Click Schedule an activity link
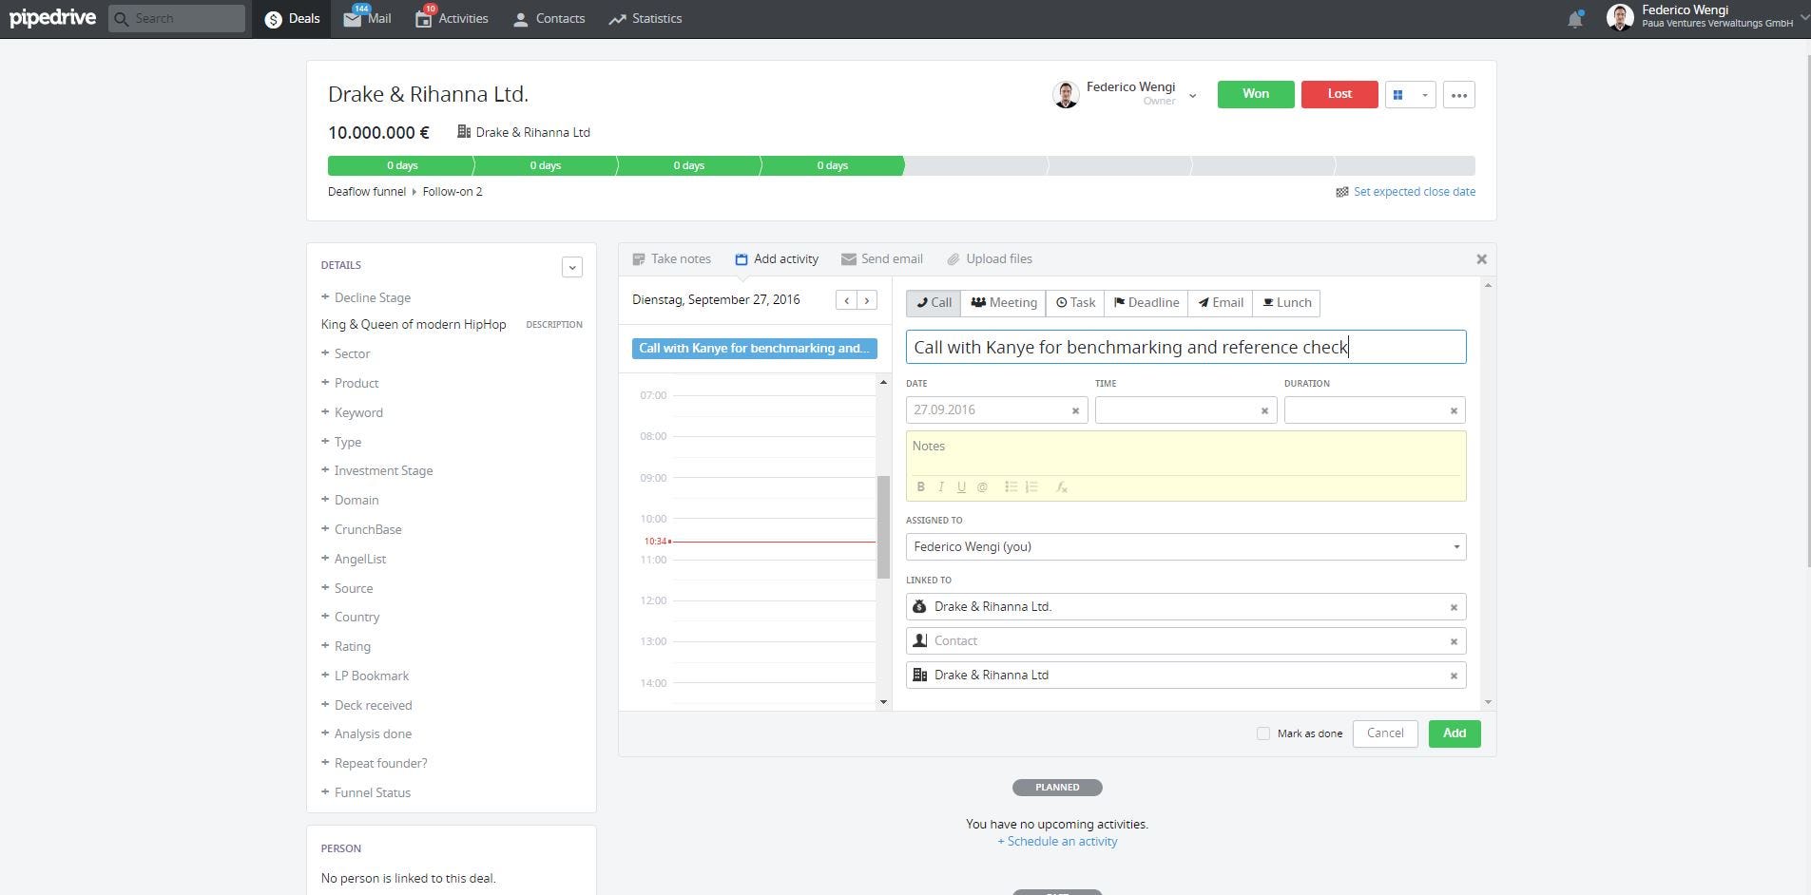The height and width of the screenshot is (895, 1811). tap(1057, 842)
